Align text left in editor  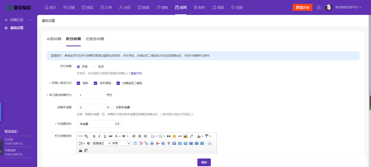[134, 136]
